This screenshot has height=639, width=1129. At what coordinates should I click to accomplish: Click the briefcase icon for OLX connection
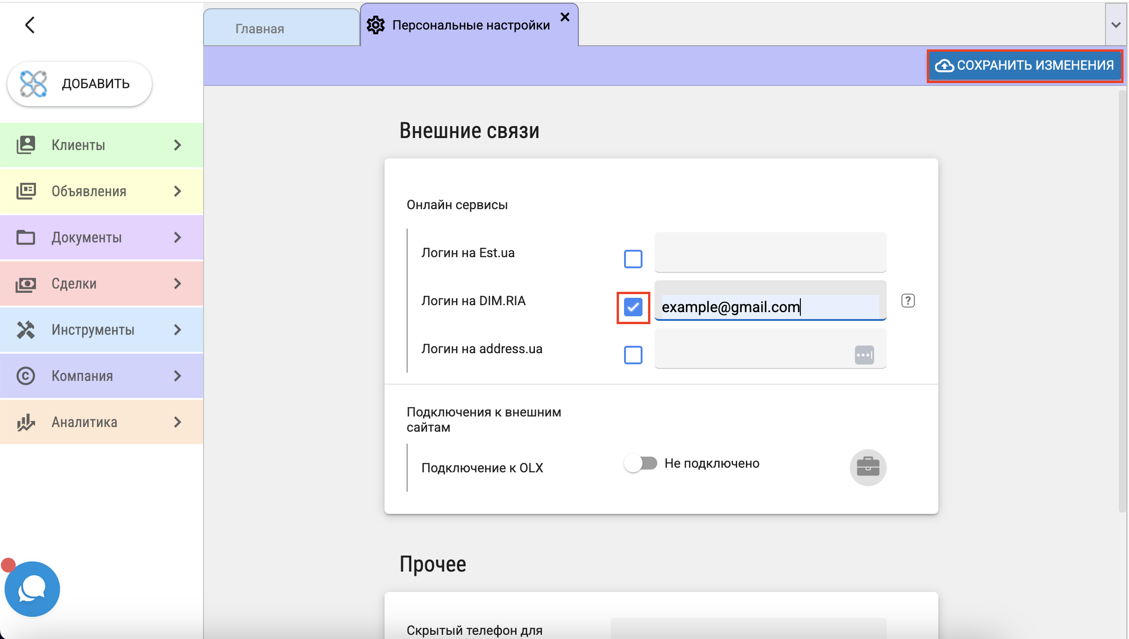[868, 467]
